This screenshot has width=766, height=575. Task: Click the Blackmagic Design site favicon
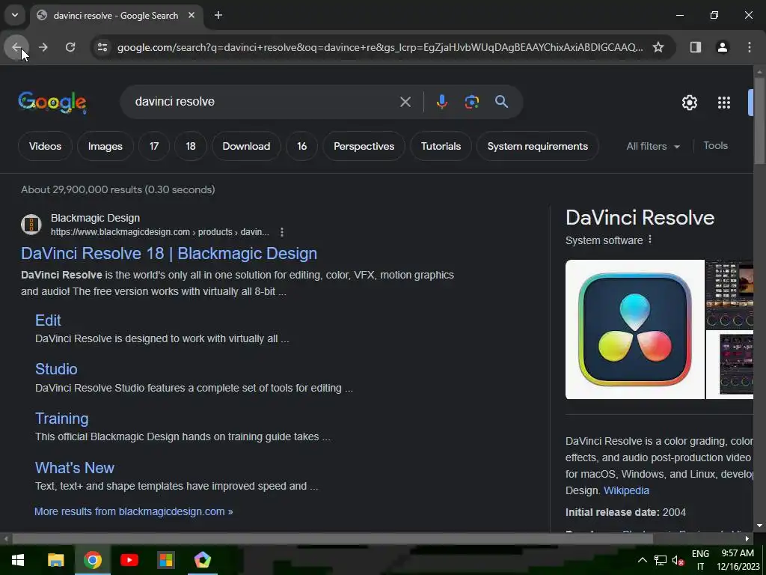[31, 225]
